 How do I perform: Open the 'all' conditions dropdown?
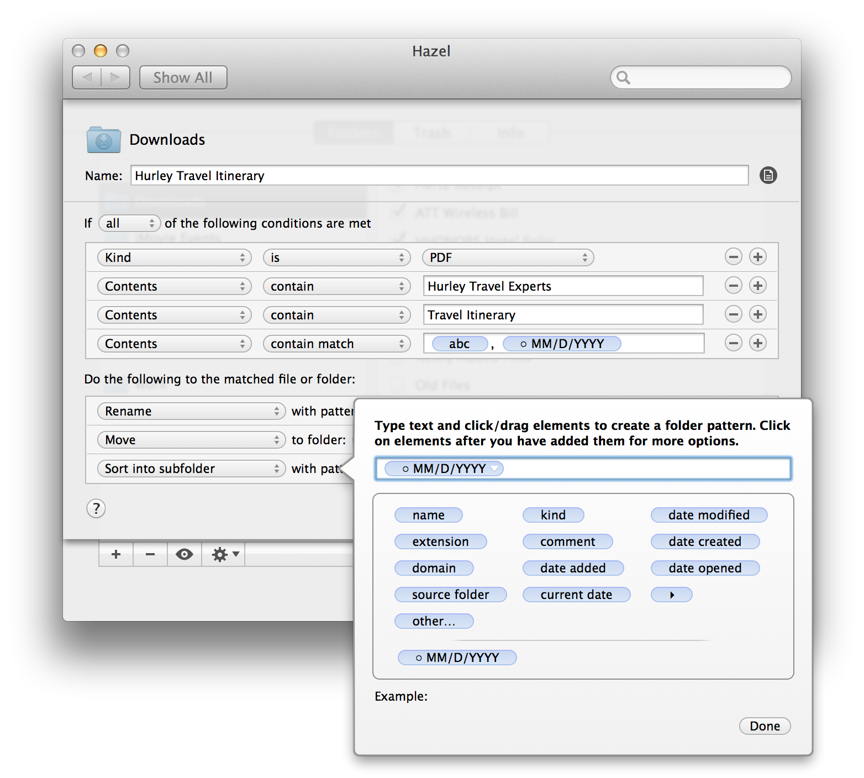click(x=130, y=223)
